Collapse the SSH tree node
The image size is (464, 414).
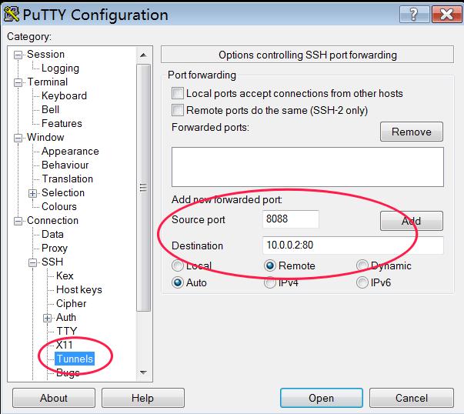[32, 262]
